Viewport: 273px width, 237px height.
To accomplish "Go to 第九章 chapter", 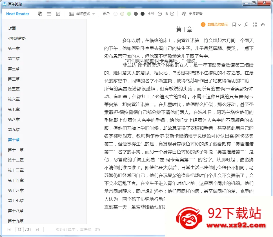I will click(14, 130).
